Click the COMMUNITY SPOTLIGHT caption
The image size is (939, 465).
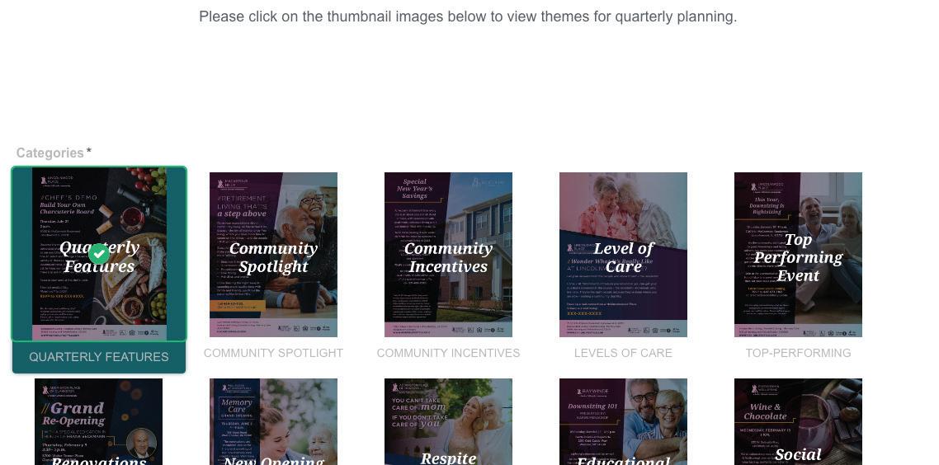coord(273,353)
